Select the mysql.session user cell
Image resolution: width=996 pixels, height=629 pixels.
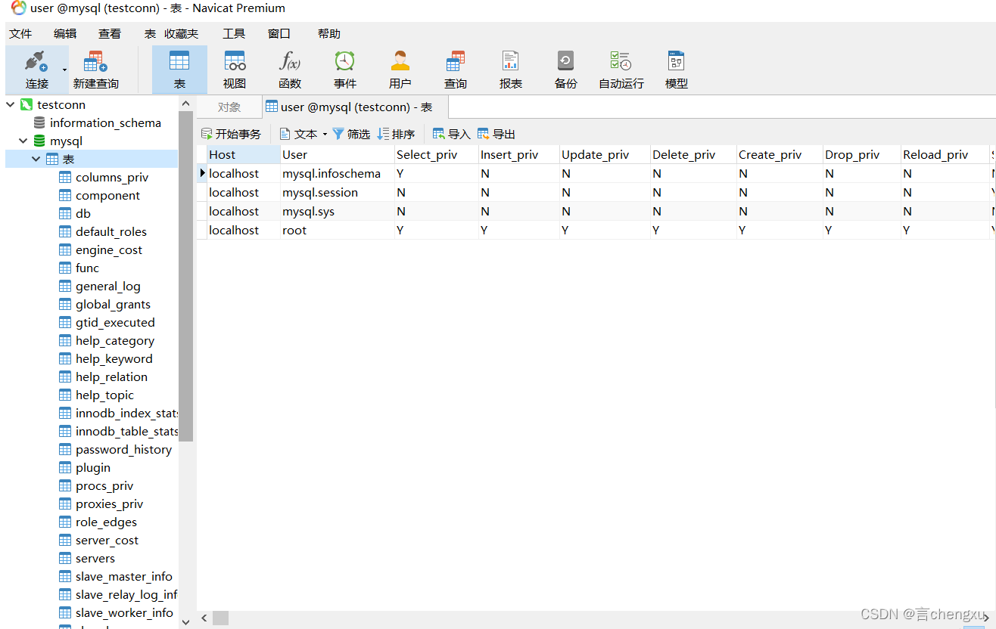pyautogui.click(x=338, y=192)
